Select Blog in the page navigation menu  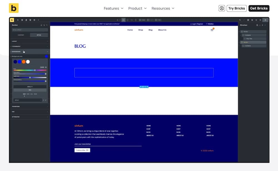click(150, 30)
